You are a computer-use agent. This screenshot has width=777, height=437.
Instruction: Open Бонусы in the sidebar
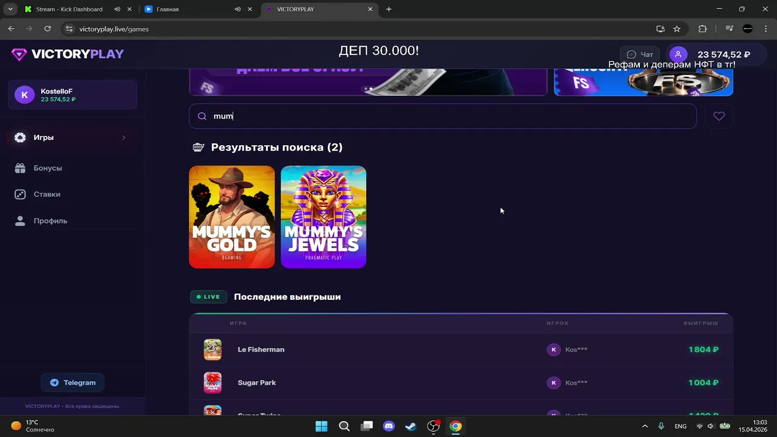47,168
